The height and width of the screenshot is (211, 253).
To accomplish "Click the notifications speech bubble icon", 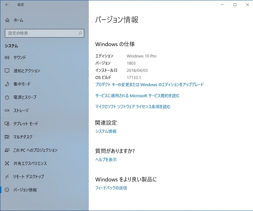I will click(x=7, y=71).
